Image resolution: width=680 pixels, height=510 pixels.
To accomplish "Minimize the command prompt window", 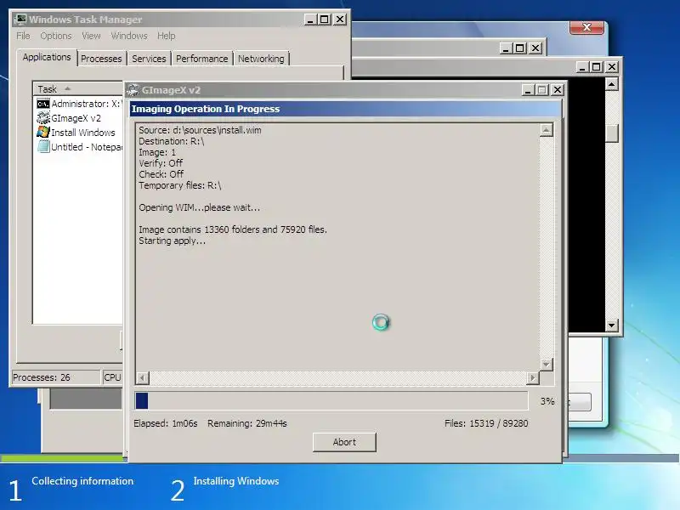I will [582, 67].
